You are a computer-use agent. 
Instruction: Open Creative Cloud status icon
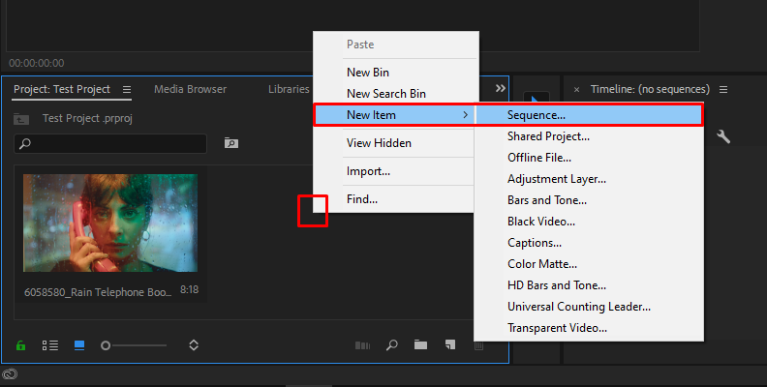pyautogui.click(x=10, y=374)
